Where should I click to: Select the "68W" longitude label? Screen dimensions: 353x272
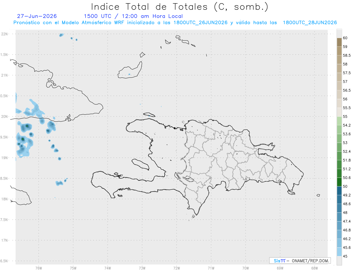tap(314, 268)
